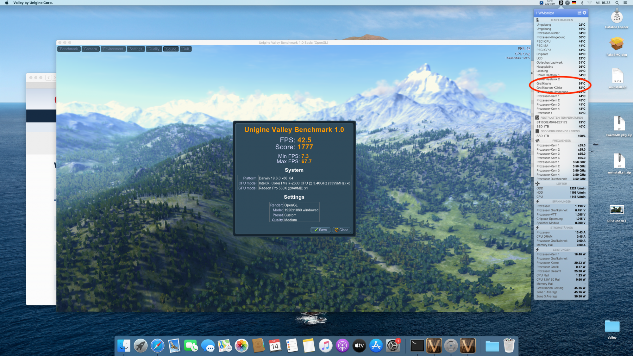633x356 pixels.
Task: Close the benchmark results dialog
Action: click(x=342, y=230)
